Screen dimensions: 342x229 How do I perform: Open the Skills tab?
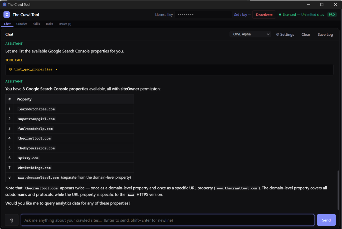(x=36, y=24)
